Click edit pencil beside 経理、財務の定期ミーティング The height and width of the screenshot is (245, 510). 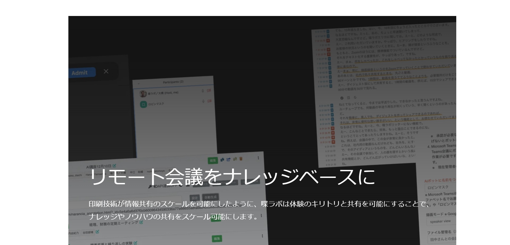pos(141,222)
